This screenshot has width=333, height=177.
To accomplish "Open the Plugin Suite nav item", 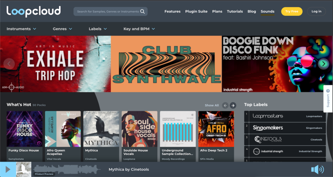I will click(196, 11).
